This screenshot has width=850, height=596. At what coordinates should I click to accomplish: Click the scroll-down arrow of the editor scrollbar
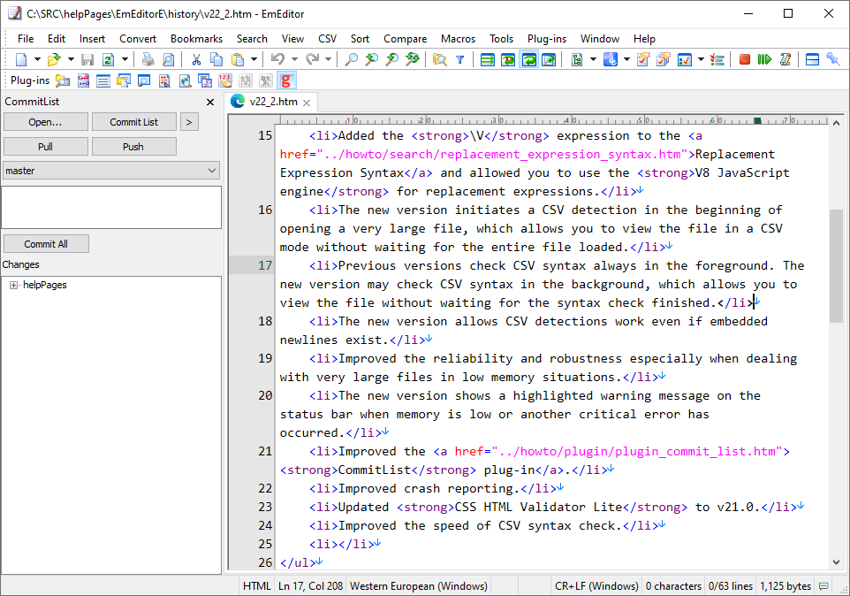pos(836,562)
